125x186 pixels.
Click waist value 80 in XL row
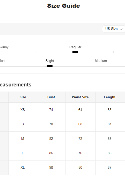80,168
